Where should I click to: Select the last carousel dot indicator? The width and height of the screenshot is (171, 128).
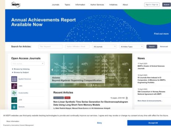(96, 85)
